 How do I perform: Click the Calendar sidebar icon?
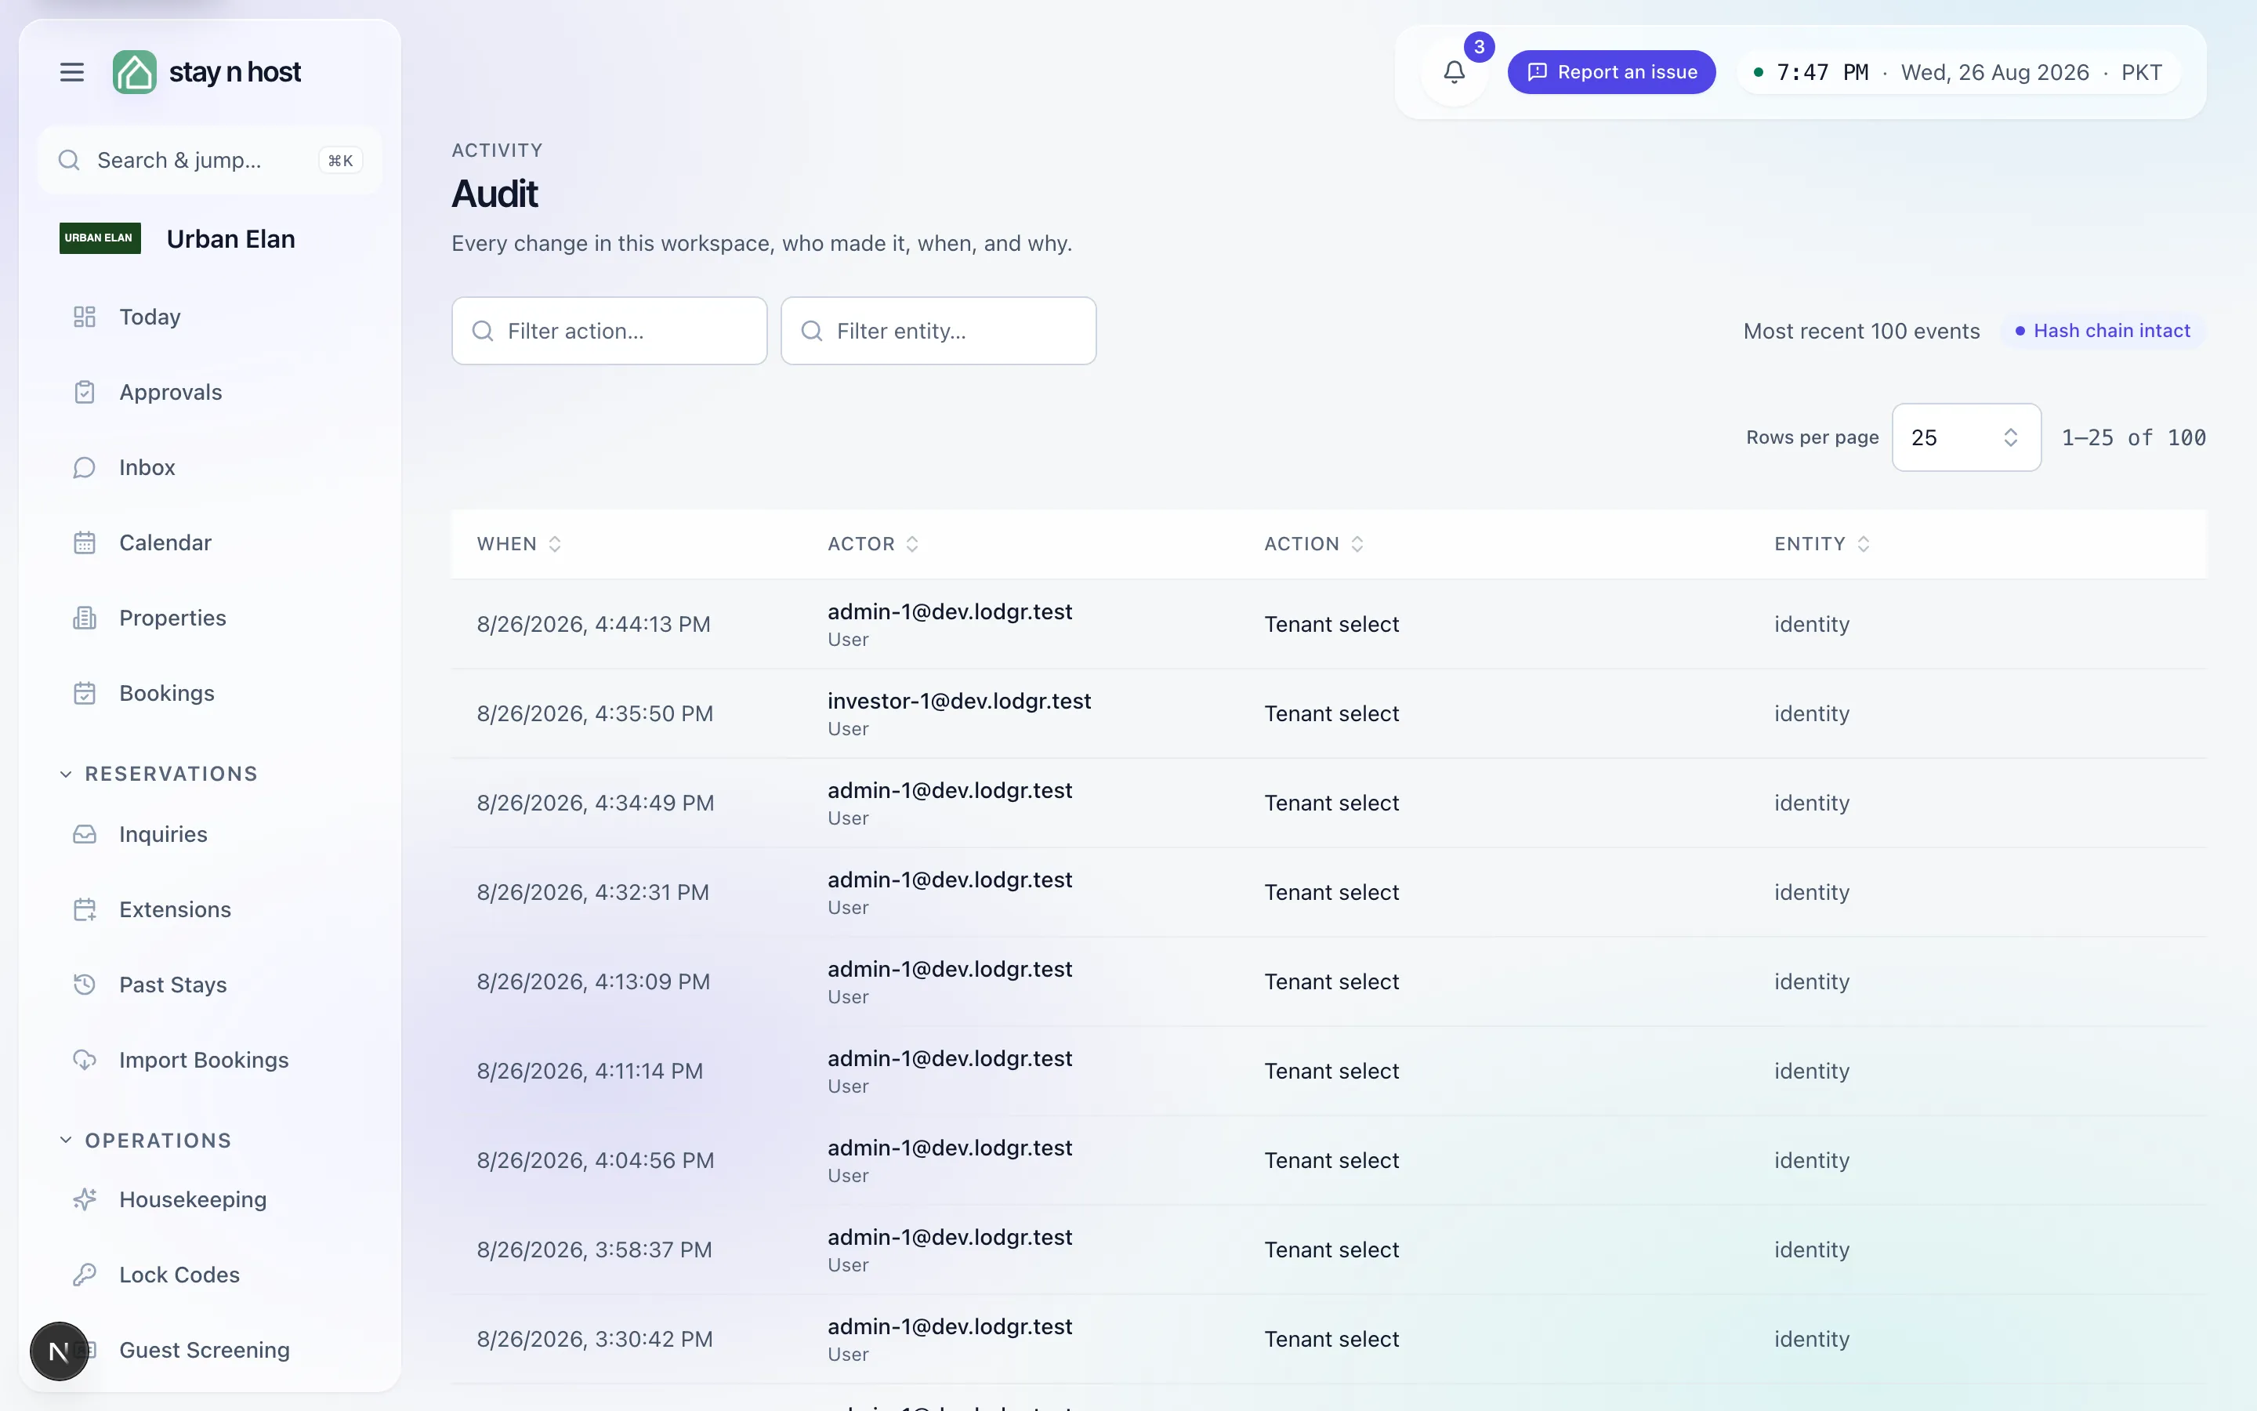tap(85, 543)
